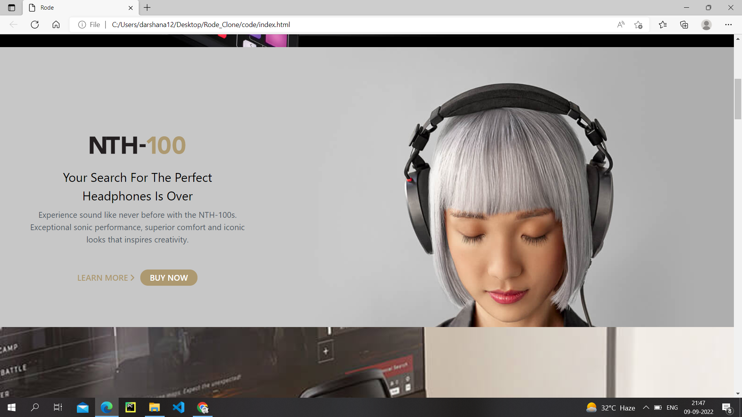Add this page to favorites star icon

[x=638, y=25]
